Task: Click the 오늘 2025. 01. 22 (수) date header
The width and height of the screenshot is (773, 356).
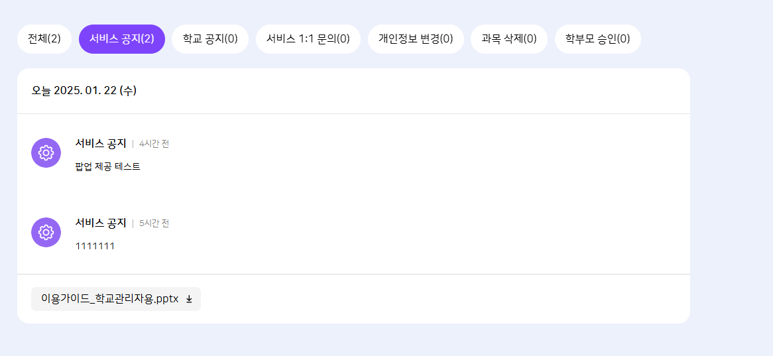Action: (x=84, y=90)
